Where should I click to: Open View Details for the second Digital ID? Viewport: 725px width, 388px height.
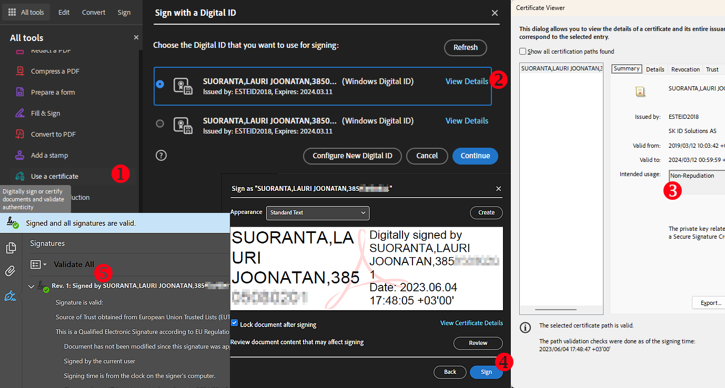467,120
